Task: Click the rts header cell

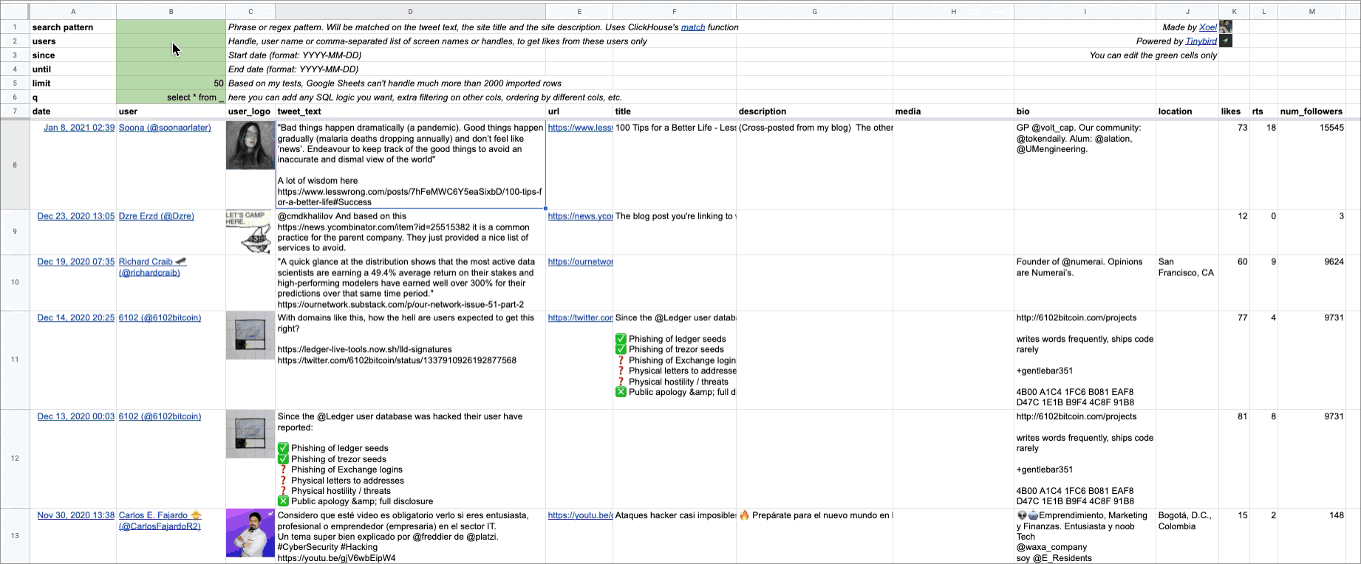Action: (1264, 111)
